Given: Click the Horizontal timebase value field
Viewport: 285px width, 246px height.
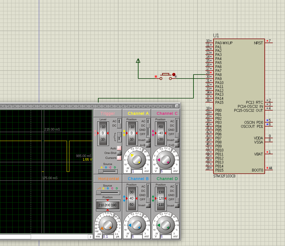Looking at the screenshot, I should tap(108, 236).
